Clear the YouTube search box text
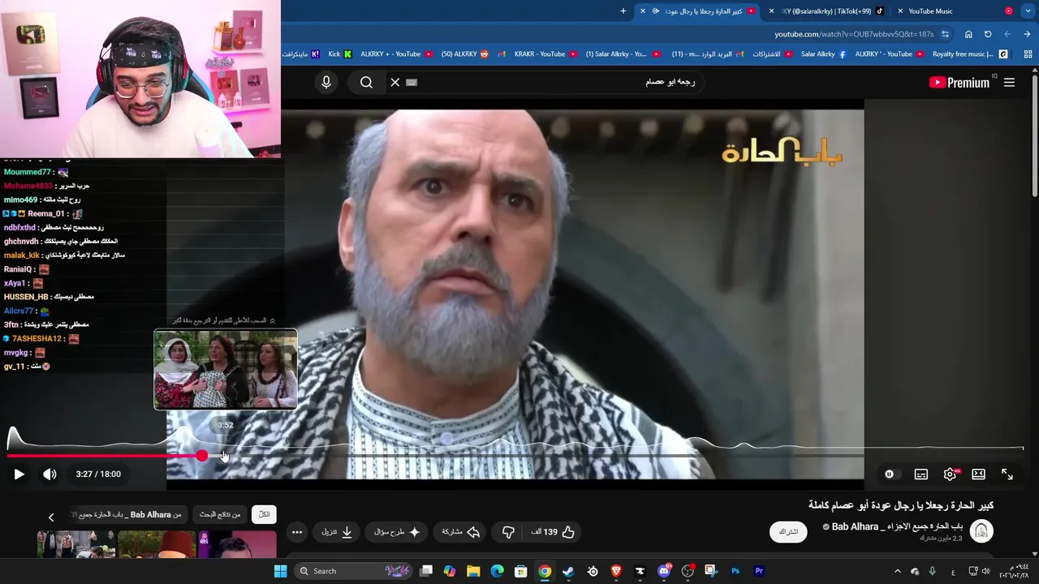Viewport: 1039px width, 584px height. pos(395,82)
